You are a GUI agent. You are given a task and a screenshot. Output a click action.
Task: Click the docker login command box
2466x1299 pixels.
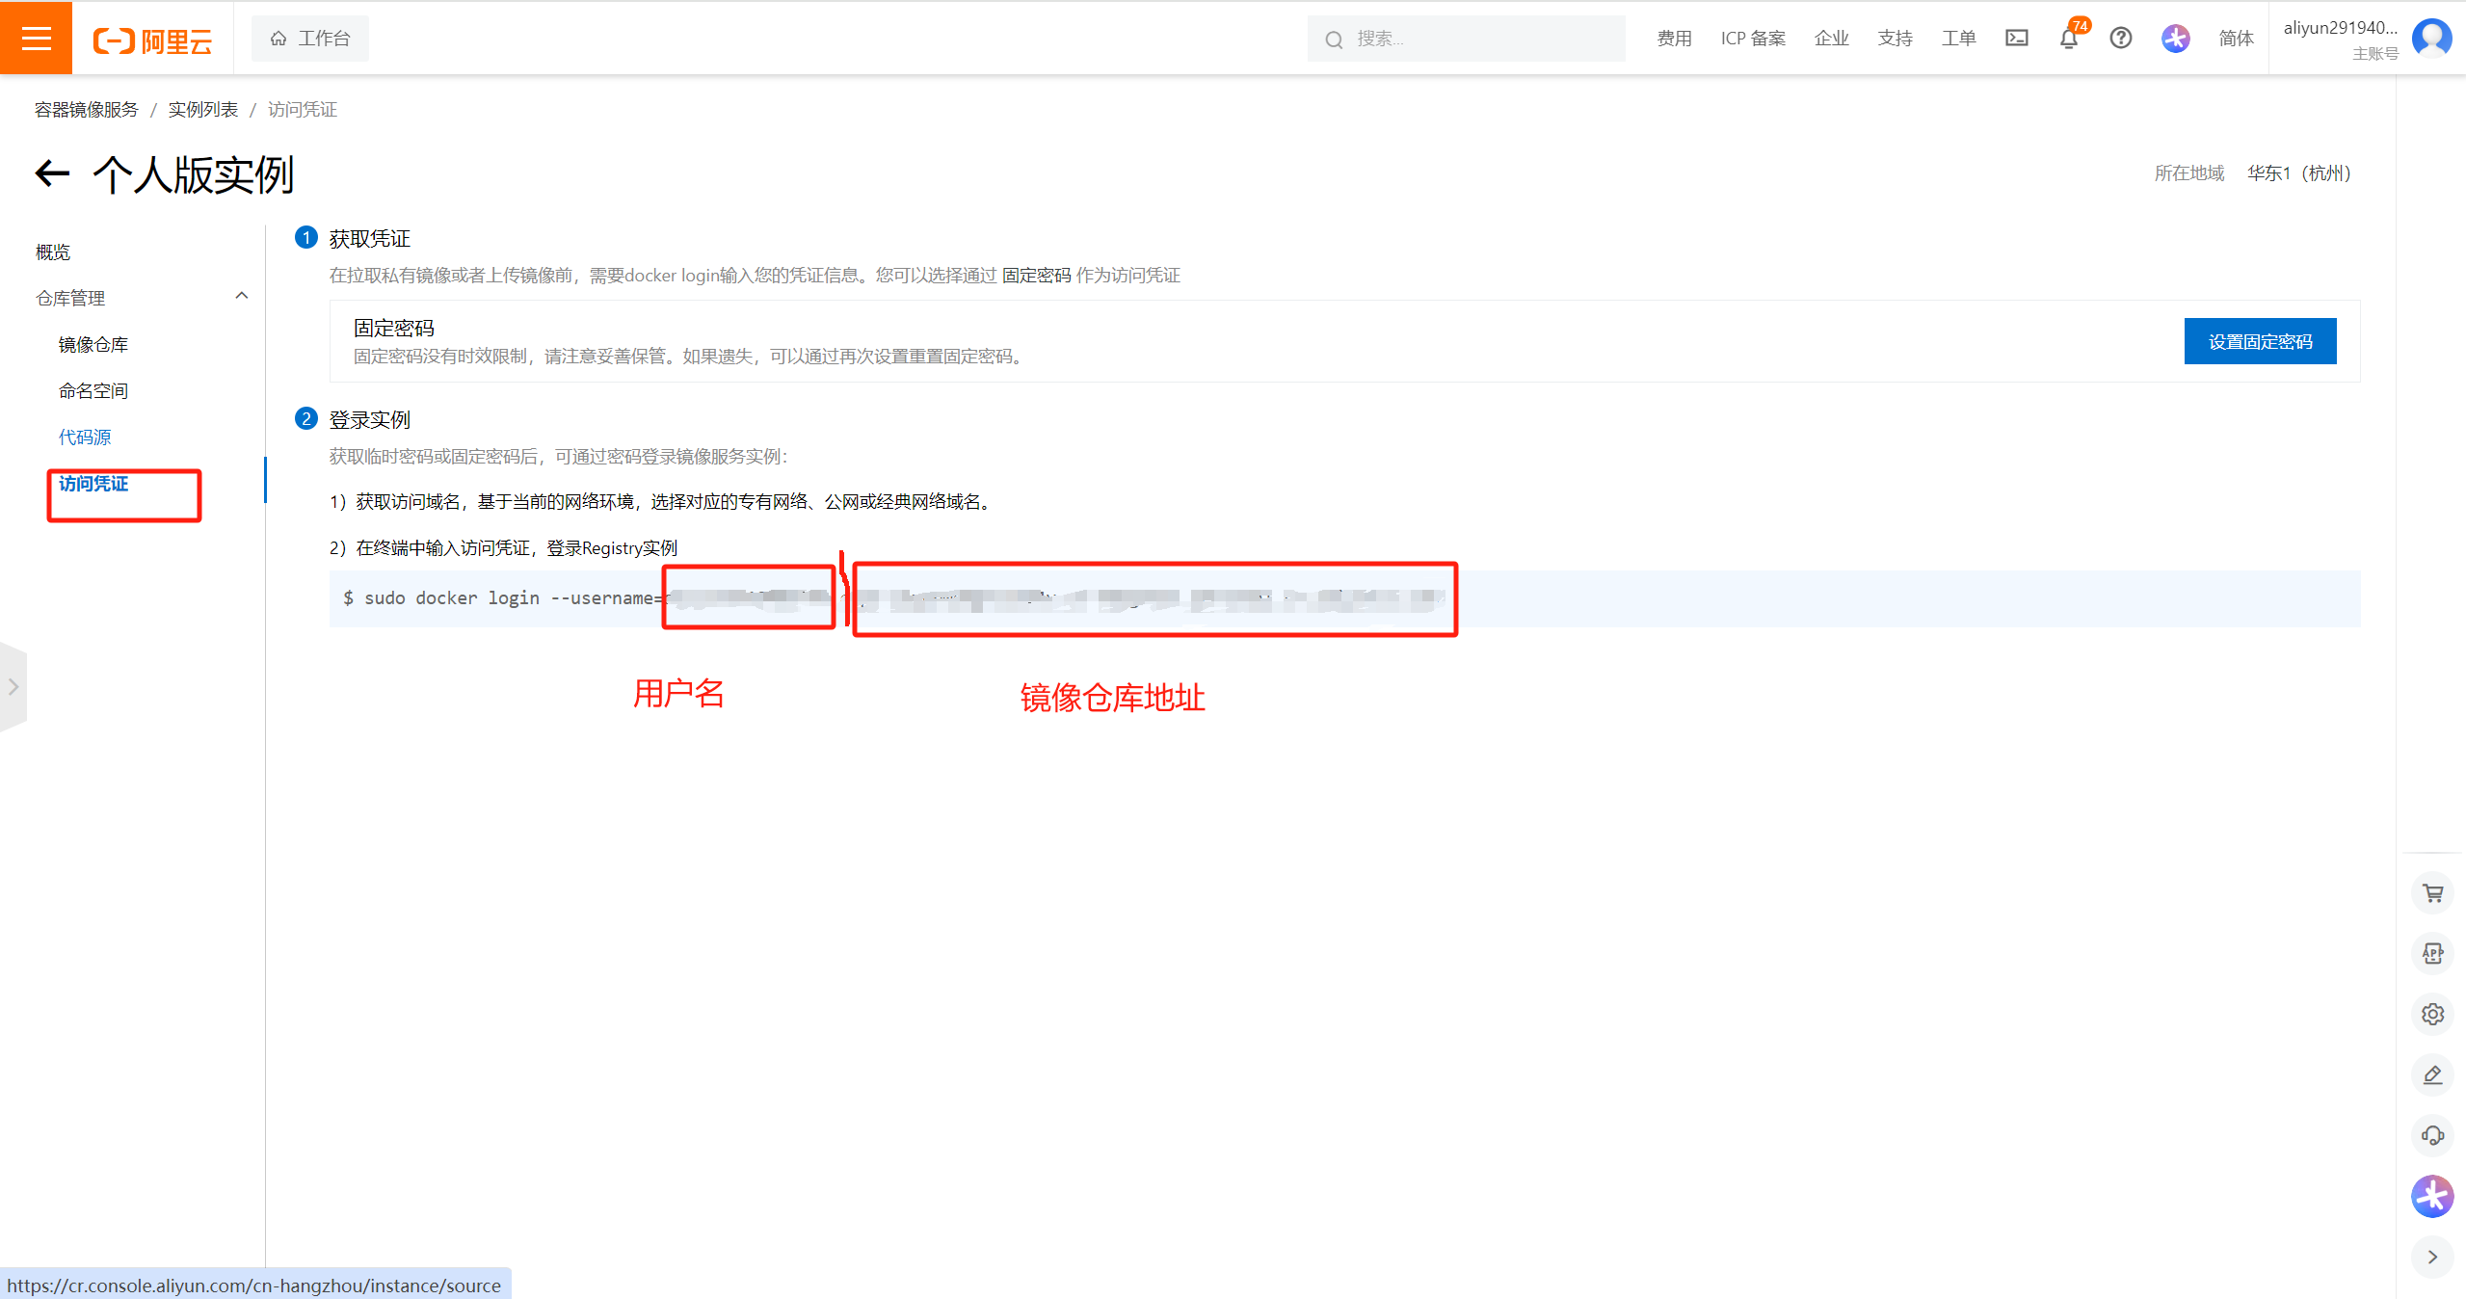coord(1344,598)
